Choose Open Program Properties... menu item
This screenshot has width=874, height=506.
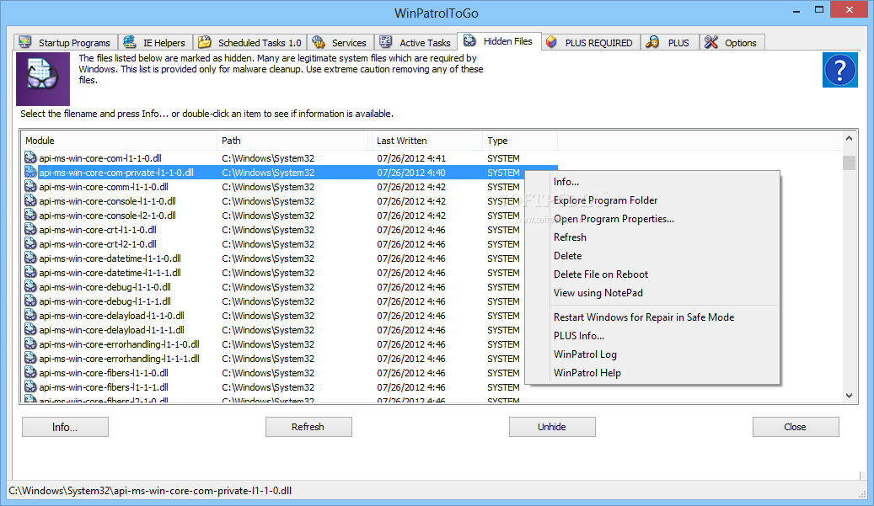point(652,219)
